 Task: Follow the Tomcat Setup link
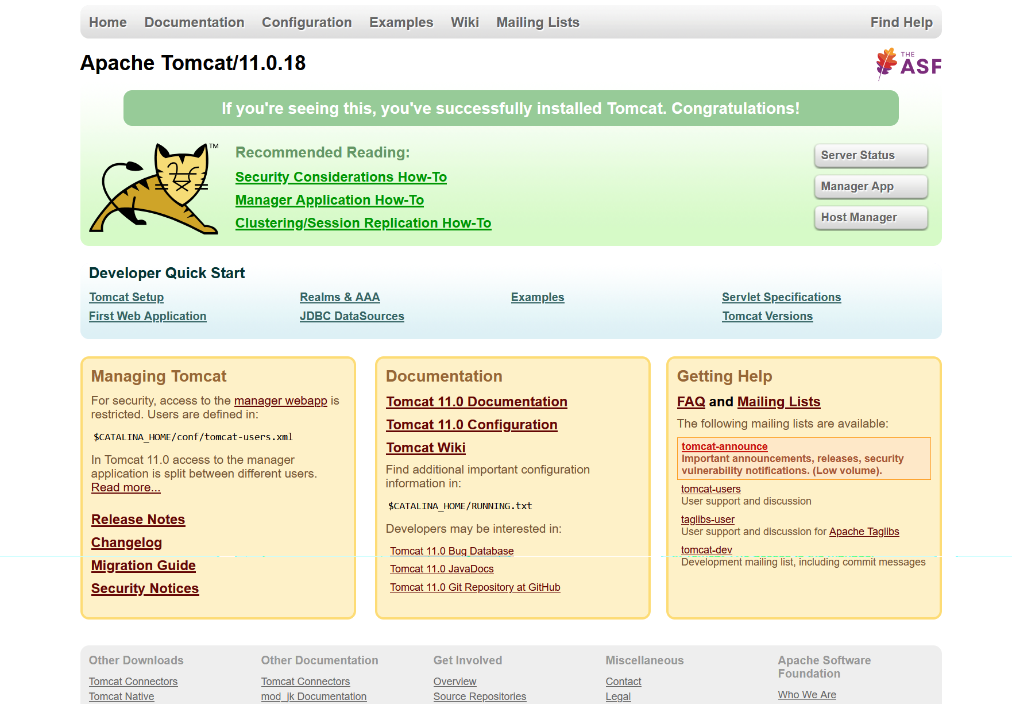pos(126,297)
